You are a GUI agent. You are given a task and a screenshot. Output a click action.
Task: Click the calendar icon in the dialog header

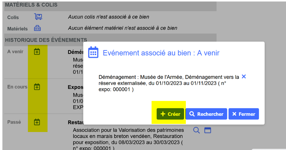93,52
